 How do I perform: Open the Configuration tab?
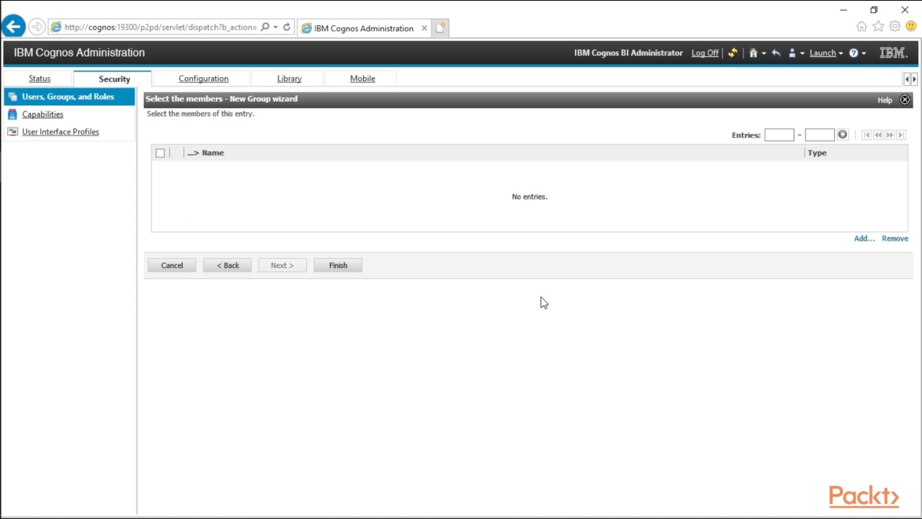pyautogui.click(x=203, y=79)
